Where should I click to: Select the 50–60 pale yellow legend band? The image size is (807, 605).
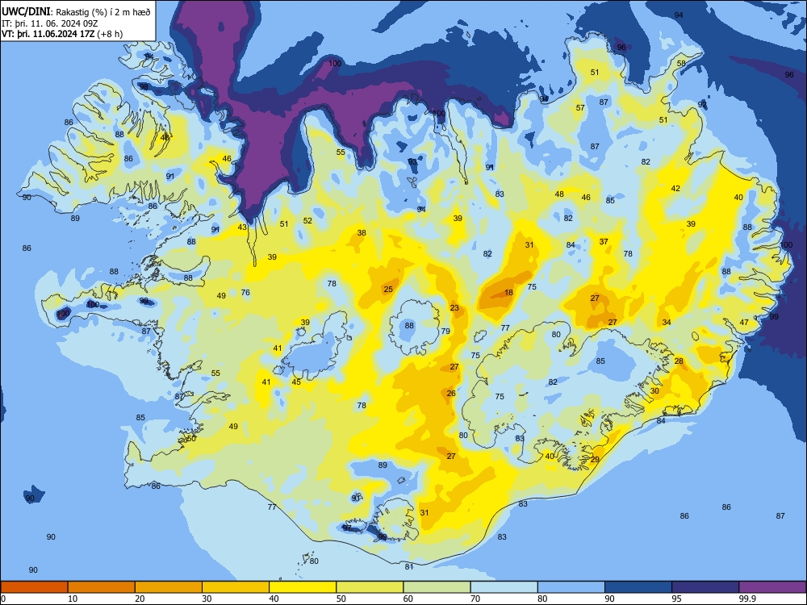(370, 587)
